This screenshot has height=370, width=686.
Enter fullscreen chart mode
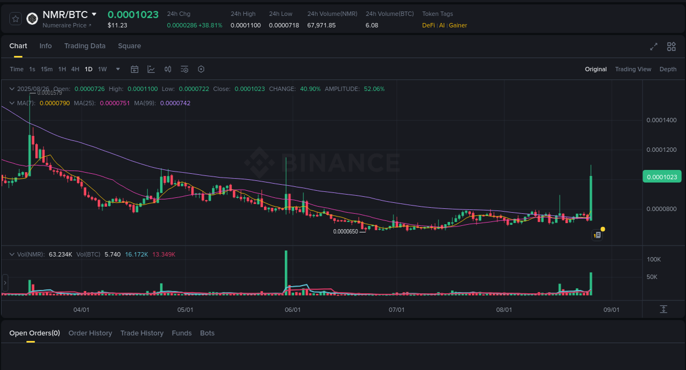[x=654, y=47]
